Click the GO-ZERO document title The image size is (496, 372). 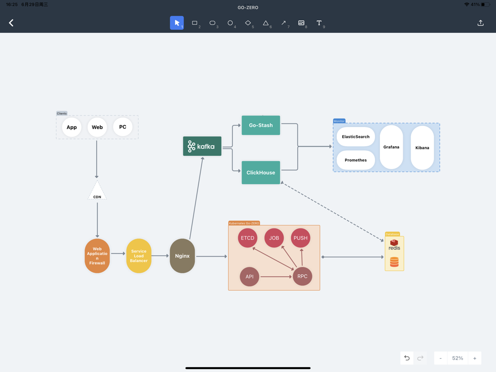point(248,7)
